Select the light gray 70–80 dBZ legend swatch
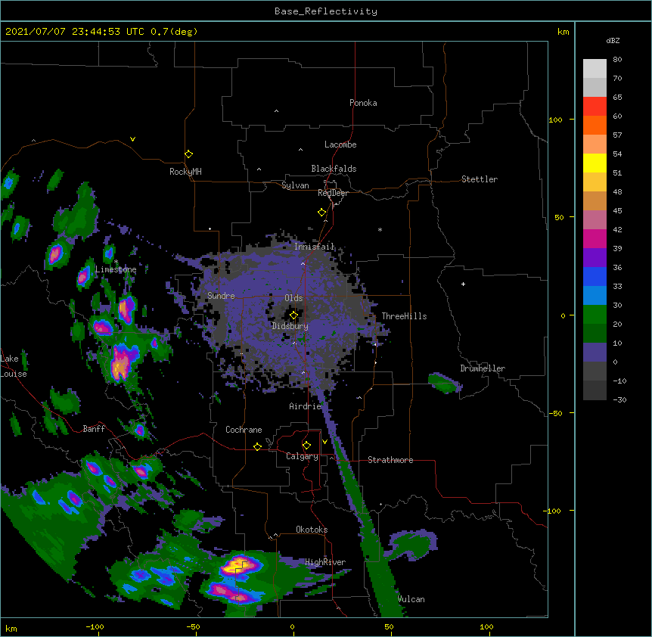This screenshot has height=637, width=652. coord(595,68)
